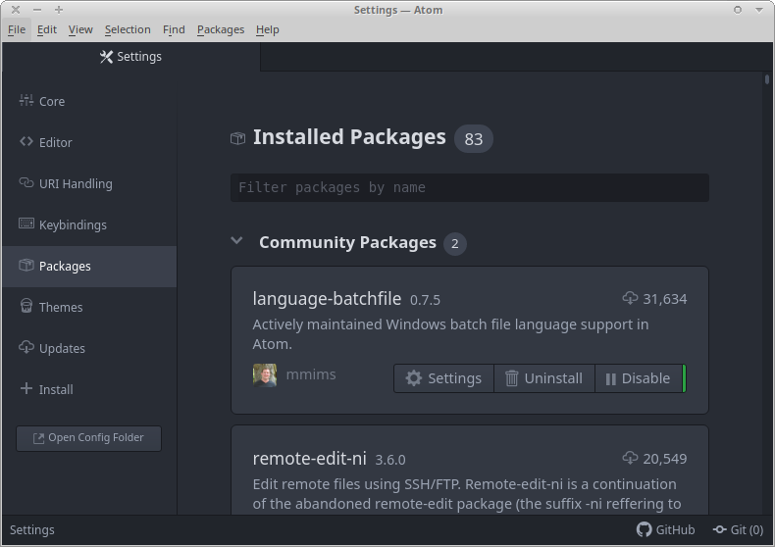Click the remote-edit-ni package title
The height and width of the screenshot is (547, 775).
click(x=309, y=459)
